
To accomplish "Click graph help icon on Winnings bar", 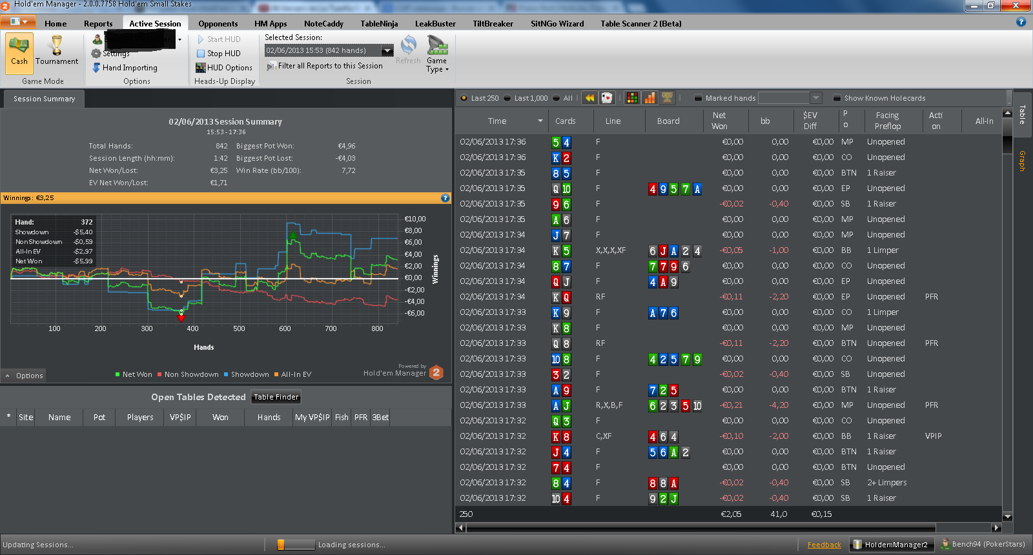I will [445, 198].
